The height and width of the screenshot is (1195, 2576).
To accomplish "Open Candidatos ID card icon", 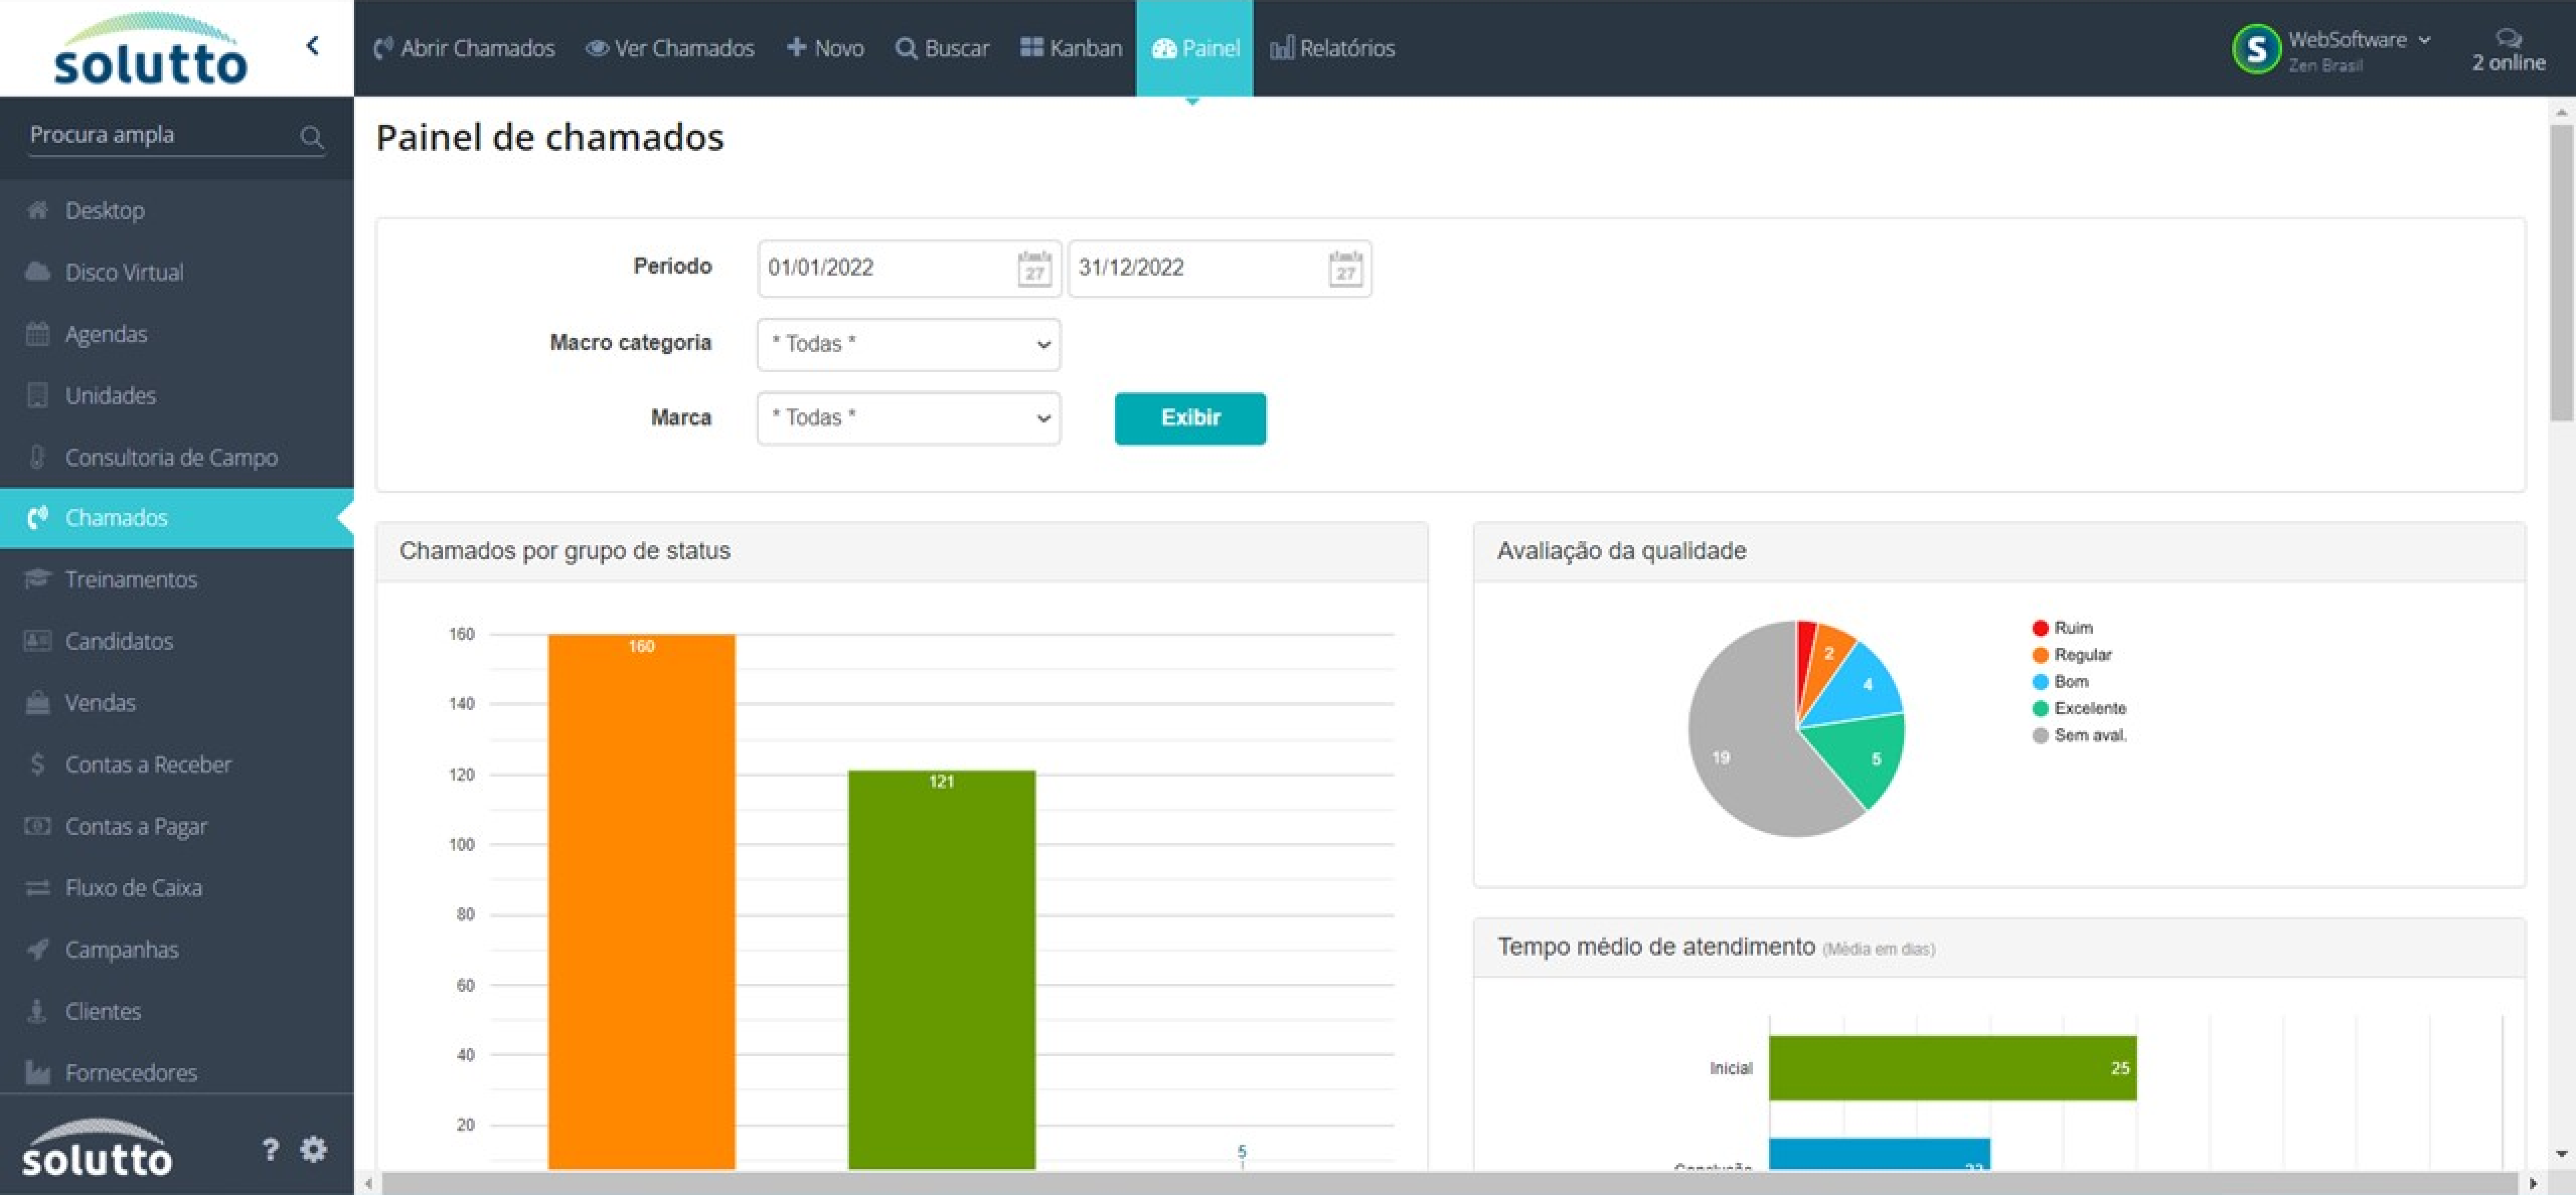I will [x=38, y=641].
